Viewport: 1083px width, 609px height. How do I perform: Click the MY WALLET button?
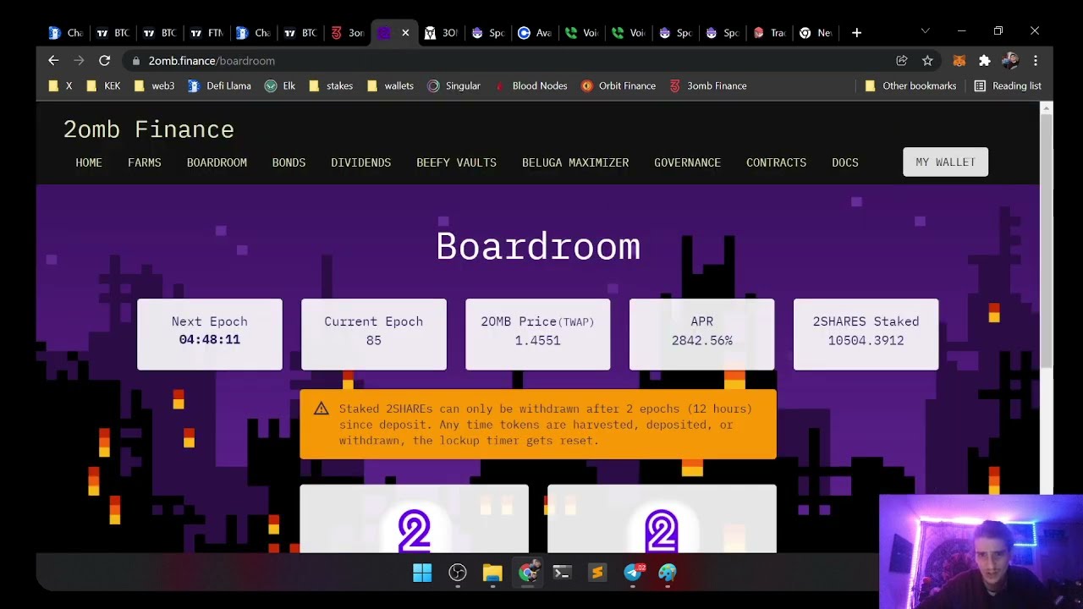pos(945,162)
